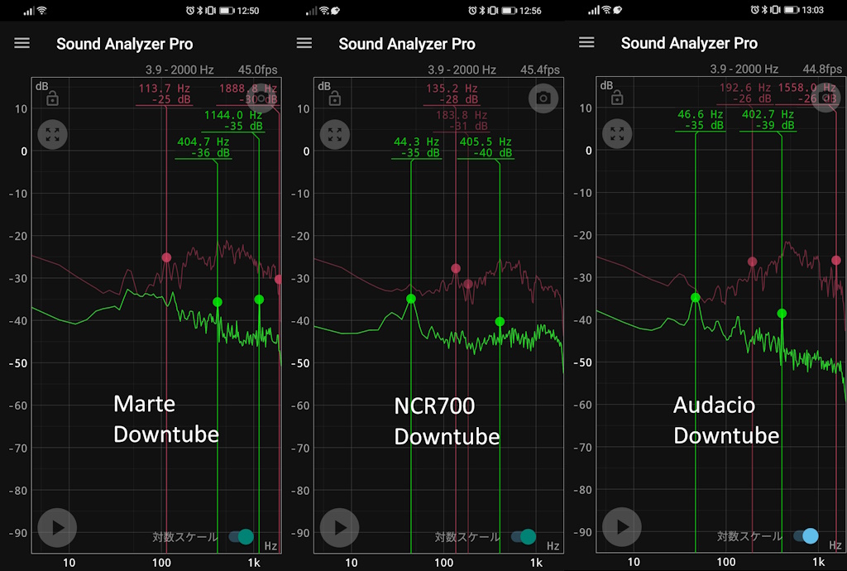Click green peak marker dot at 46.6 Hz
This screenshot has width=847, height=571.
point(696,297)
